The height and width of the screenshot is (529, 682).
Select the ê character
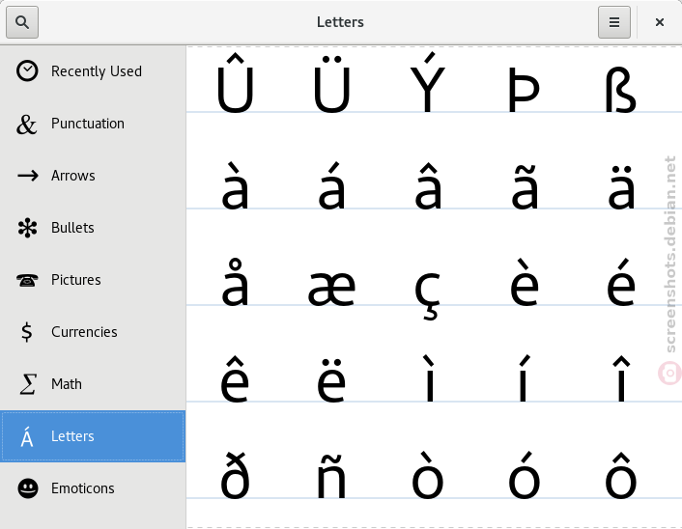pyautogui.click(x=235, y=378)
